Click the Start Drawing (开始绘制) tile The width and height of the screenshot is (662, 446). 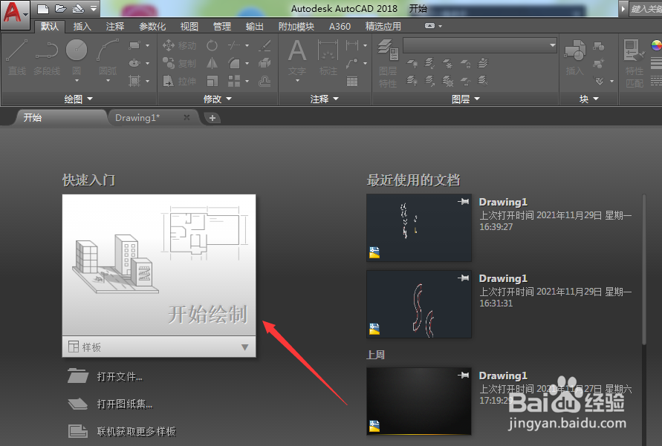(x=159, y=265)
